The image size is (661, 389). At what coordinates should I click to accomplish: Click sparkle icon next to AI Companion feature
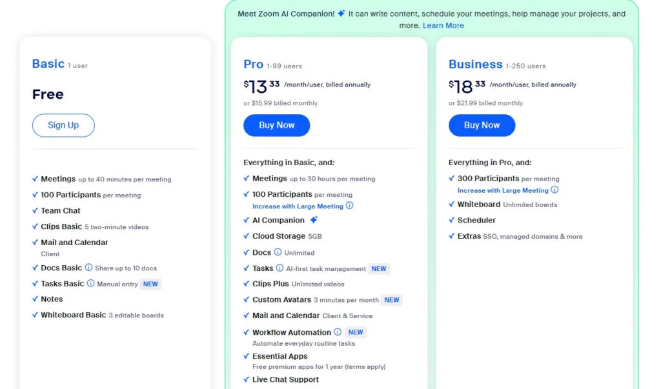pyautogui.click(x=314, y=220)
